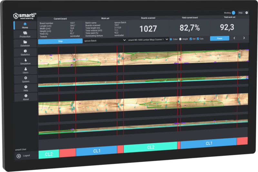Click the bottom board edge scan image

(x=143, y=127)
